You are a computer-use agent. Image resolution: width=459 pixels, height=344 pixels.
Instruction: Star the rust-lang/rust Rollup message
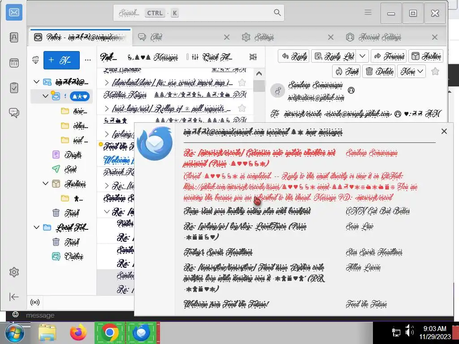(242, 108)
